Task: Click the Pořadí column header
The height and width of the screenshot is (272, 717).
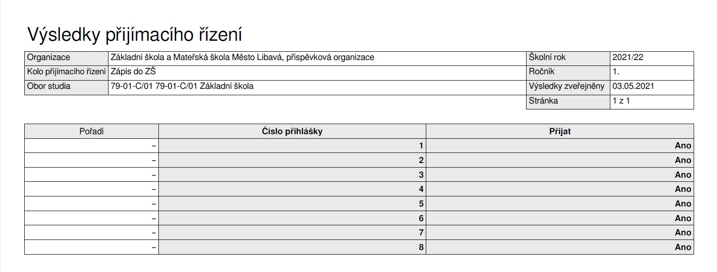Action: coord(92,131)
